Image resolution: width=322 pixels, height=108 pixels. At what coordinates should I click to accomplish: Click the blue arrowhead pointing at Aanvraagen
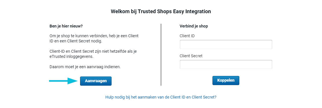point(73,81)
